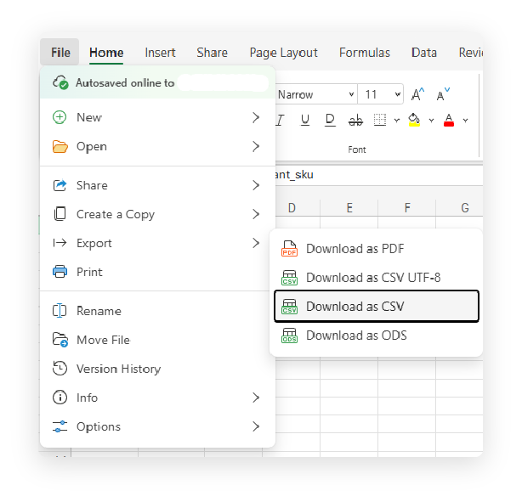The height and width of the screenshot is (502, 522).
Task: Apply cell borders button
Action: [x=380, y=120]
